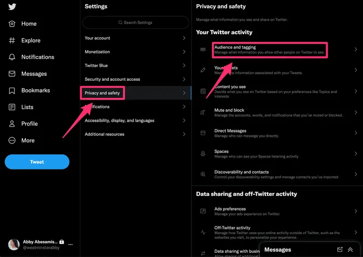Click the Mute and block muted-speaker icon
363x257 pixels.
[x=203, y=112]
